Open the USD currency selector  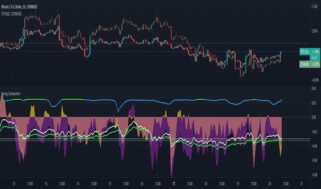315,7
